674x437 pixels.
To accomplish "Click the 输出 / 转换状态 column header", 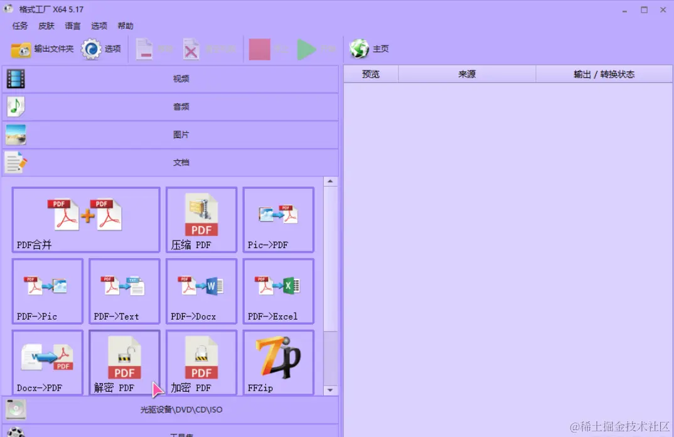I will click(x=604, y=74).
